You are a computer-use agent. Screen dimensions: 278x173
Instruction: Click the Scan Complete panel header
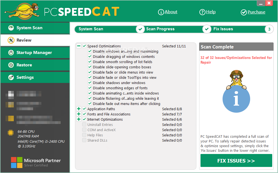(236, 47)
